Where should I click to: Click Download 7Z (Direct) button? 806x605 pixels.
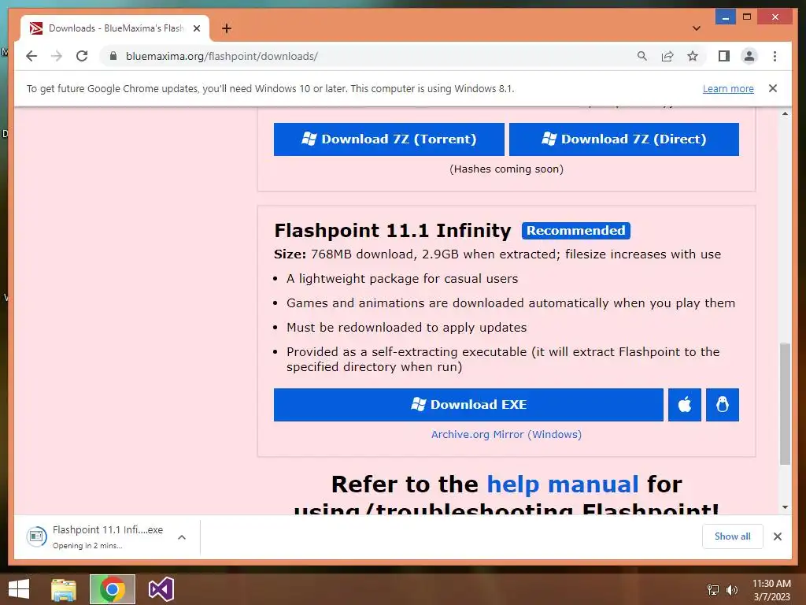(624, 139)
